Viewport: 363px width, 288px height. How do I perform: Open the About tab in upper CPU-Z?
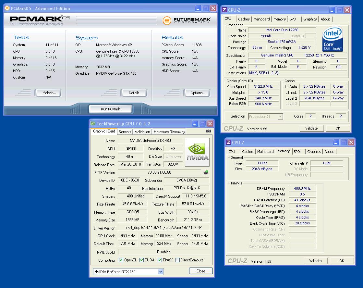[x=325, y=19]
